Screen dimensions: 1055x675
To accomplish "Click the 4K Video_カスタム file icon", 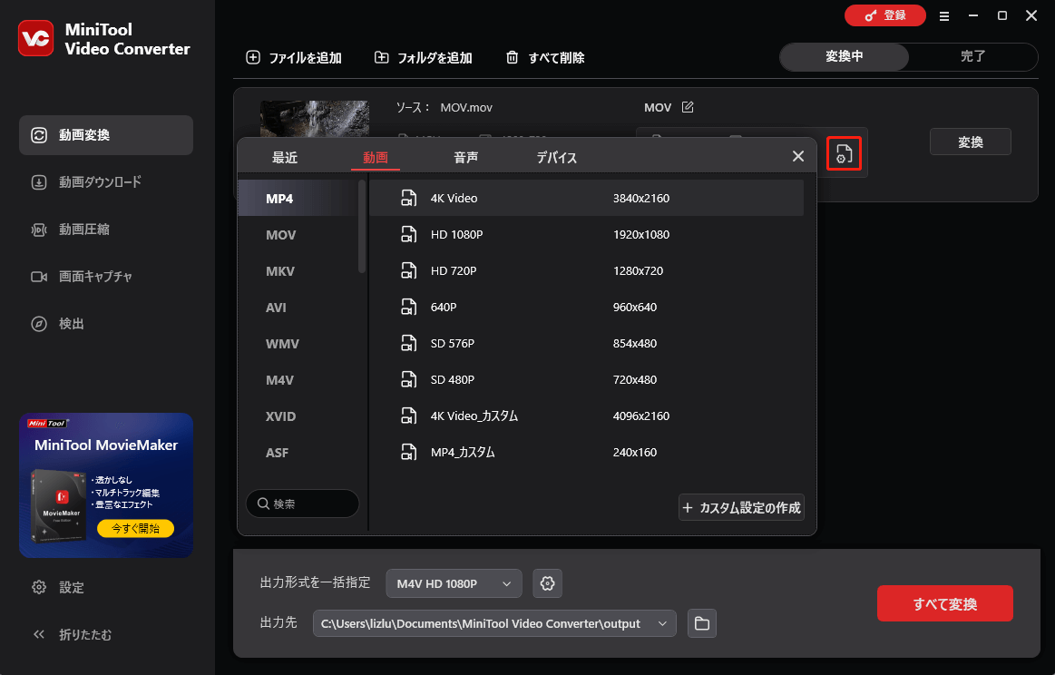I will (408, 416).
